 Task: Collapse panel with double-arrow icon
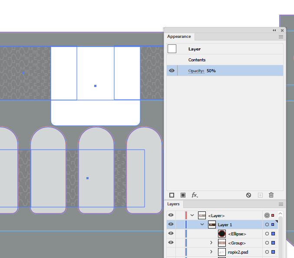(x=274, y=30)
